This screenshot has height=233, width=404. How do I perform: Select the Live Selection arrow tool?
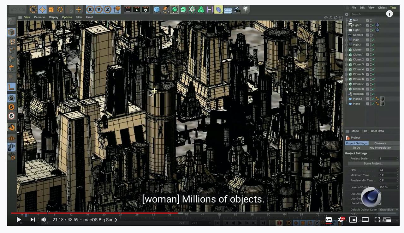coord(33,9)
